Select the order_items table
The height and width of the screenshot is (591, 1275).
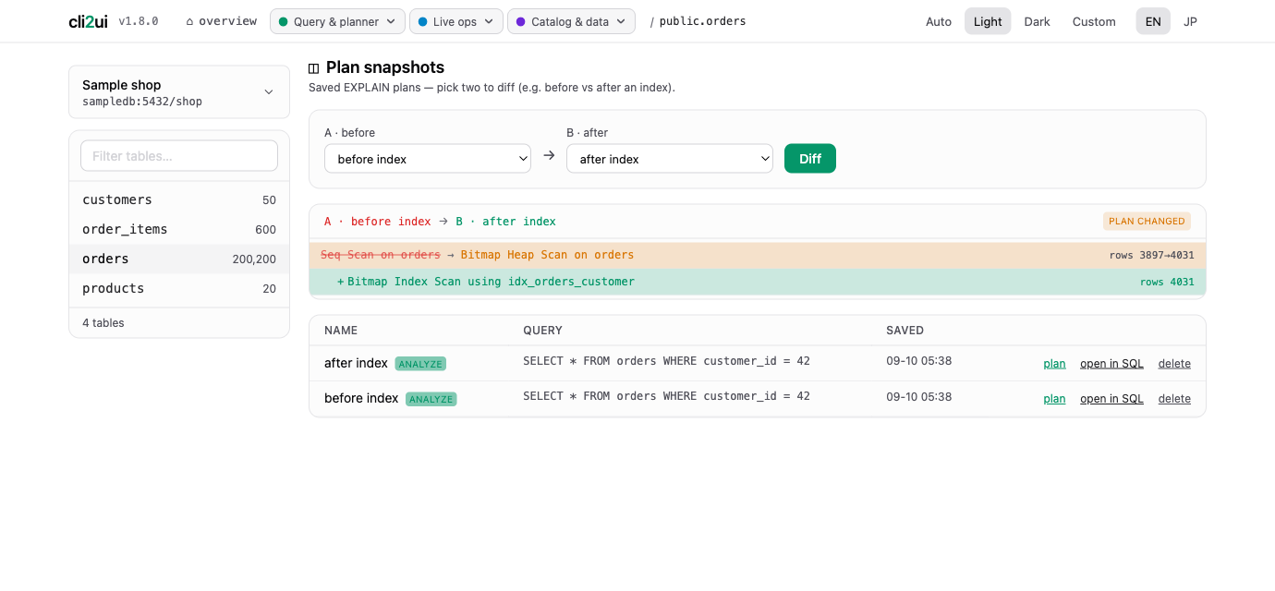click(179, 230)
